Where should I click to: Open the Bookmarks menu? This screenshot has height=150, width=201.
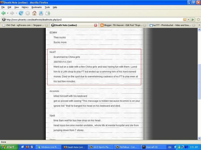[36, 7]
